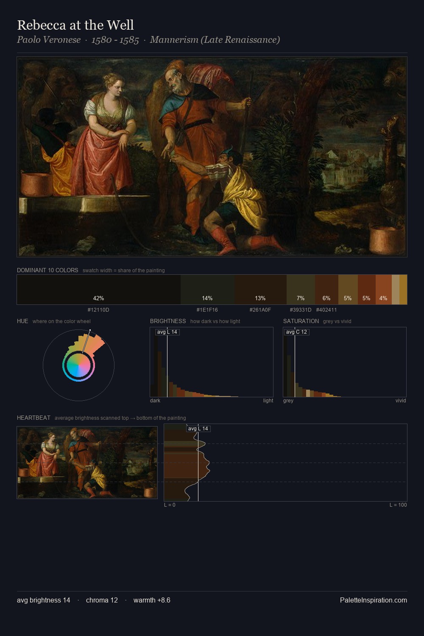Screen dimensions: 424x636
Task: Click the hue color wheel
Action: click(78, 365)
